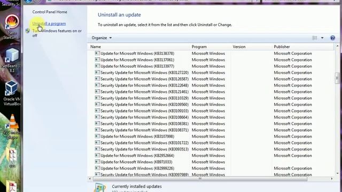
Task: Sort by the Name column header
Action: coord(96,47)
